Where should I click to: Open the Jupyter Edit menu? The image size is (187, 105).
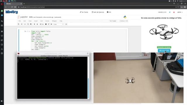pyautogui.click(x=25, y=21)
